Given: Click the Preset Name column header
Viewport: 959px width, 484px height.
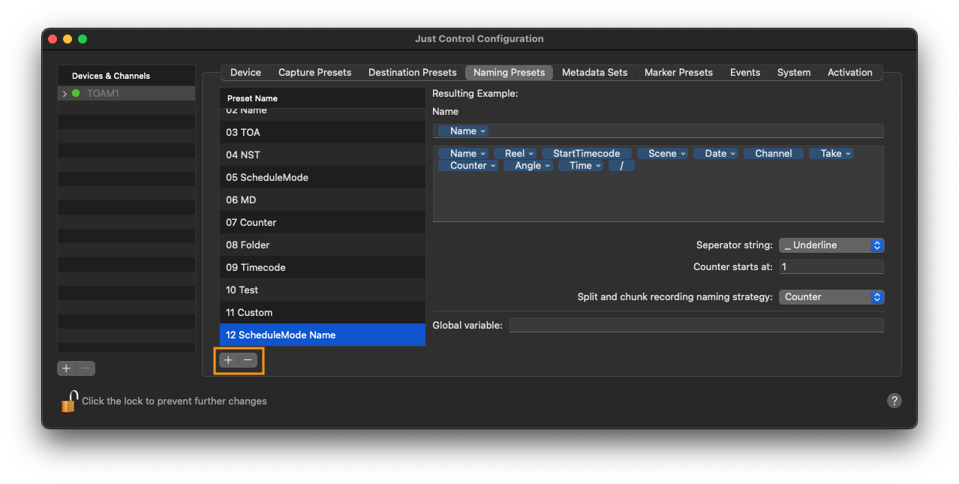Looking at the screenshot, I should click(323, 98).
